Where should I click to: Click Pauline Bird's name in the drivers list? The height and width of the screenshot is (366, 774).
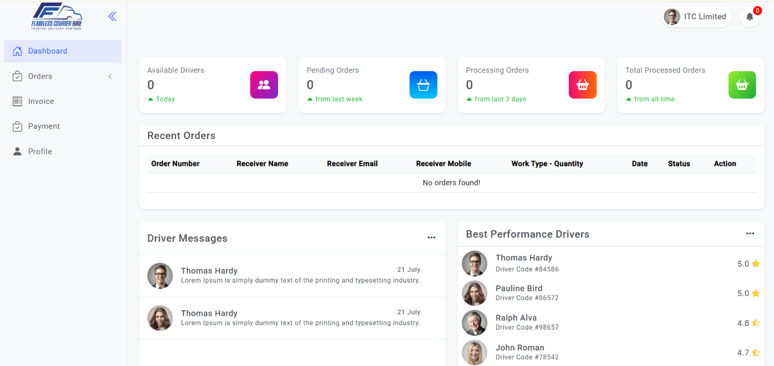tap(519, 288)
